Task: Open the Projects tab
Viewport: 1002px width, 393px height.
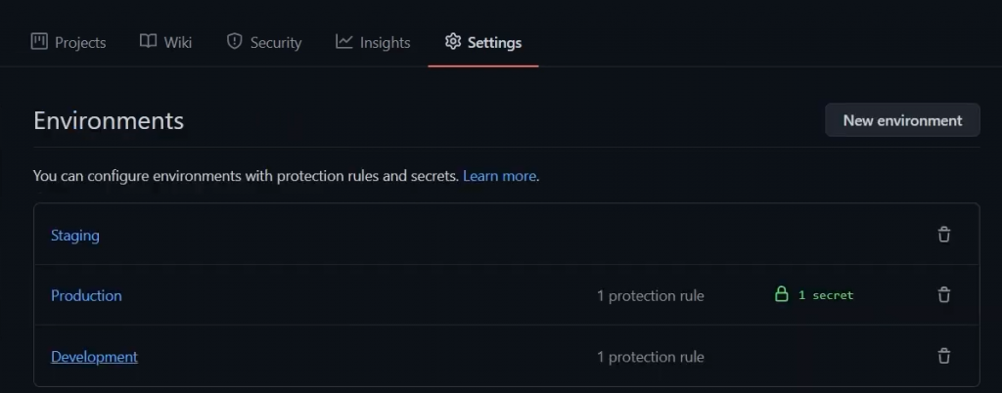Action: 79,43
